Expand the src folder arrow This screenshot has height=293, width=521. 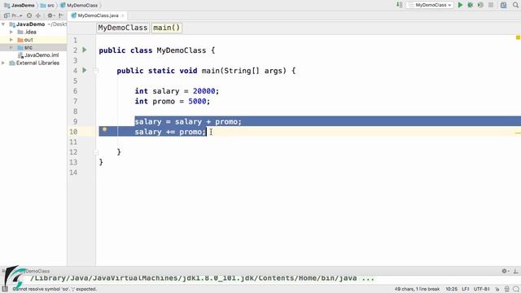click(x=11, y=47)
